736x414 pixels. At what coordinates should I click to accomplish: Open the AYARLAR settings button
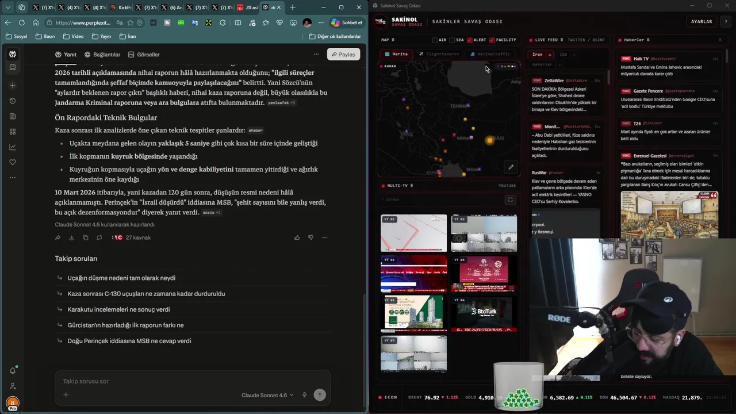pos(701,21)
